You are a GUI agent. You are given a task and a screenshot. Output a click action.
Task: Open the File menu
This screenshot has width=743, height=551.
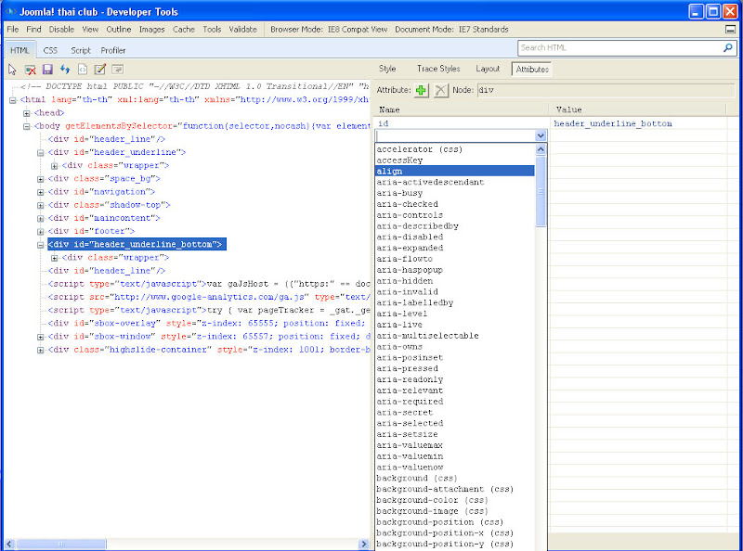13,30
